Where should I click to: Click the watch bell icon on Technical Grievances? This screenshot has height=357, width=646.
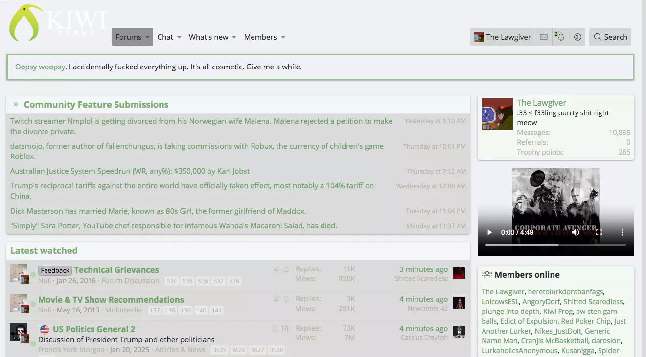pyautogui.click(x=286, y=269)
